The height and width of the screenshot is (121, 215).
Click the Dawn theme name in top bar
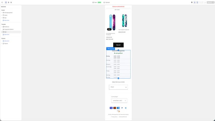coord(95,2)
